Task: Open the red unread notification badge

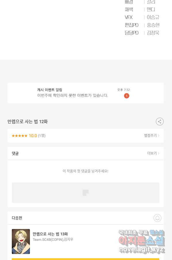Action: pyautogui.click(x=127, y=96)
